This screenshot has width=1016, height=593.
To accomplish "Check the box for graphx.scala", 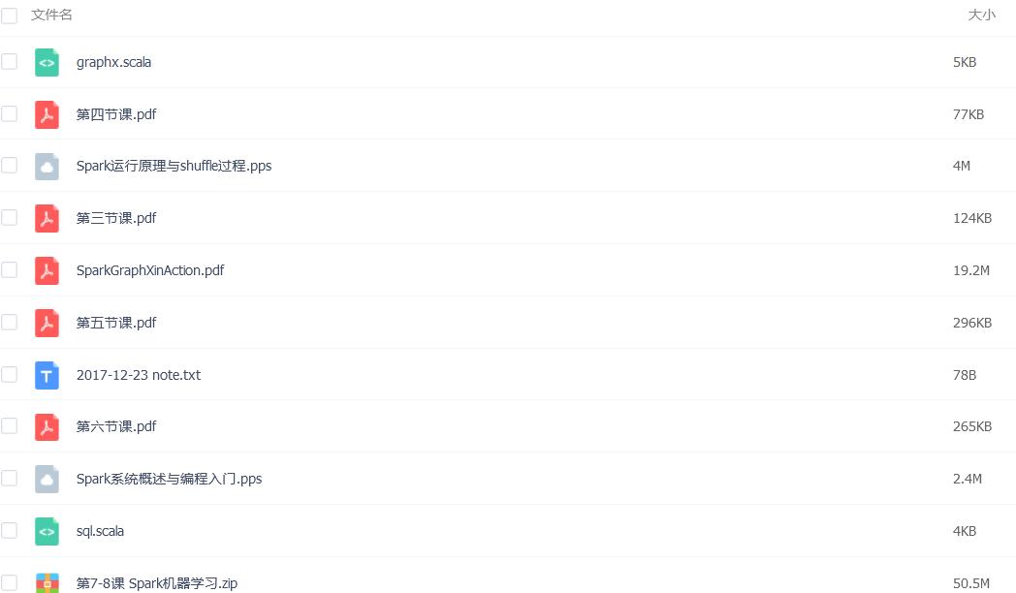I will pos(9,61).
